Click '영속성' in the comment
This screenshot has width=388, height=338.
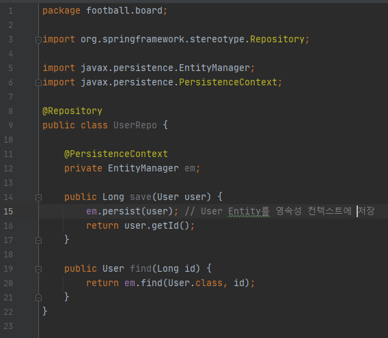[x=289, y=211]
